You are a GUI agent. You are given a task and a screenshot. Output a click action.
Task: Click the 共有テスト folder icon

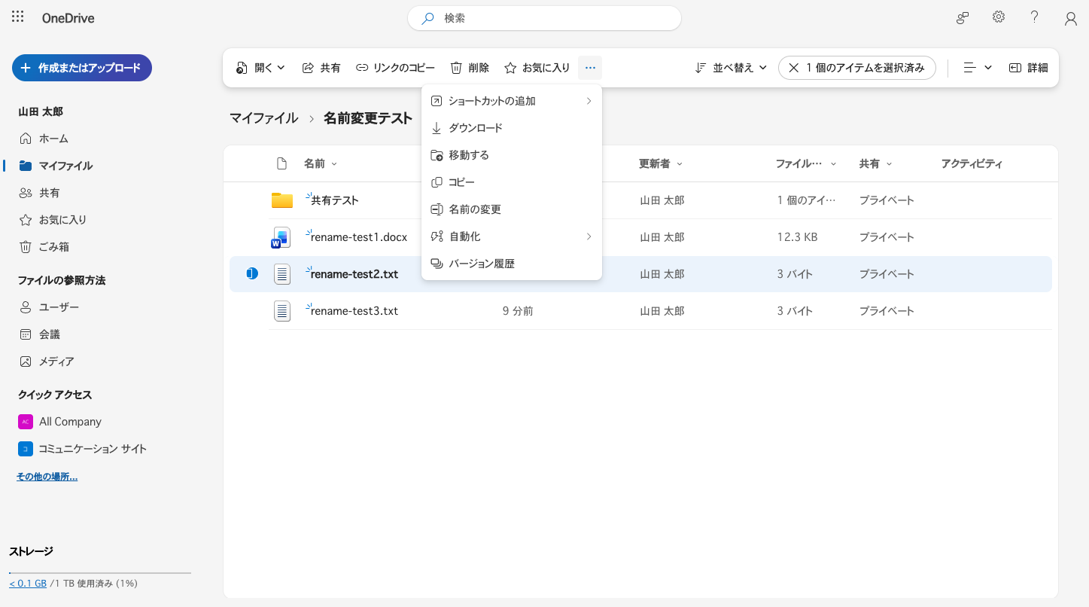[282, 200]
